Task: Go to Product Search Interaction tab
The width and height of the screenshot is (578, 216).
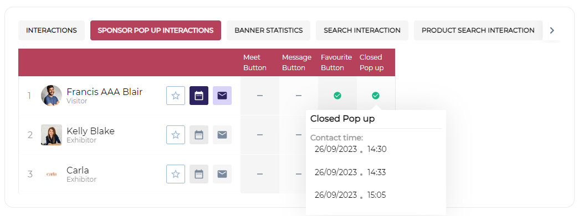Action: [478, 30]
